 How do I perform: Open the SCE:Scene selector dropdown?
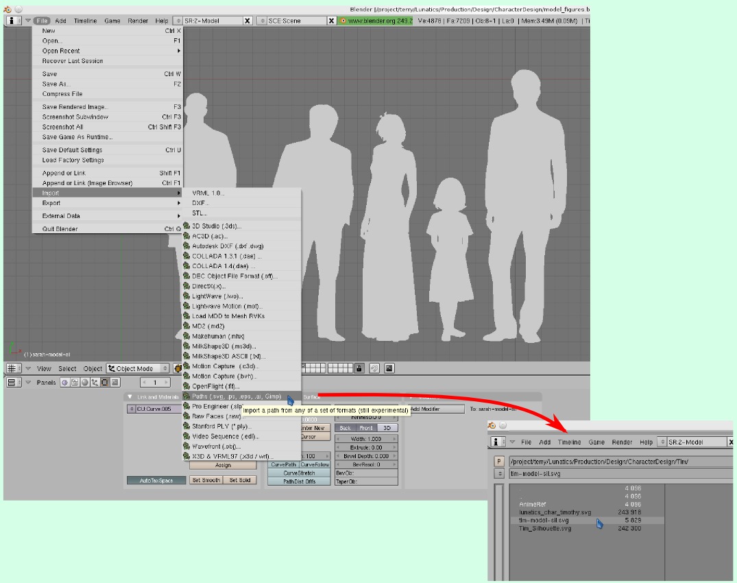[x=263, y=21]
